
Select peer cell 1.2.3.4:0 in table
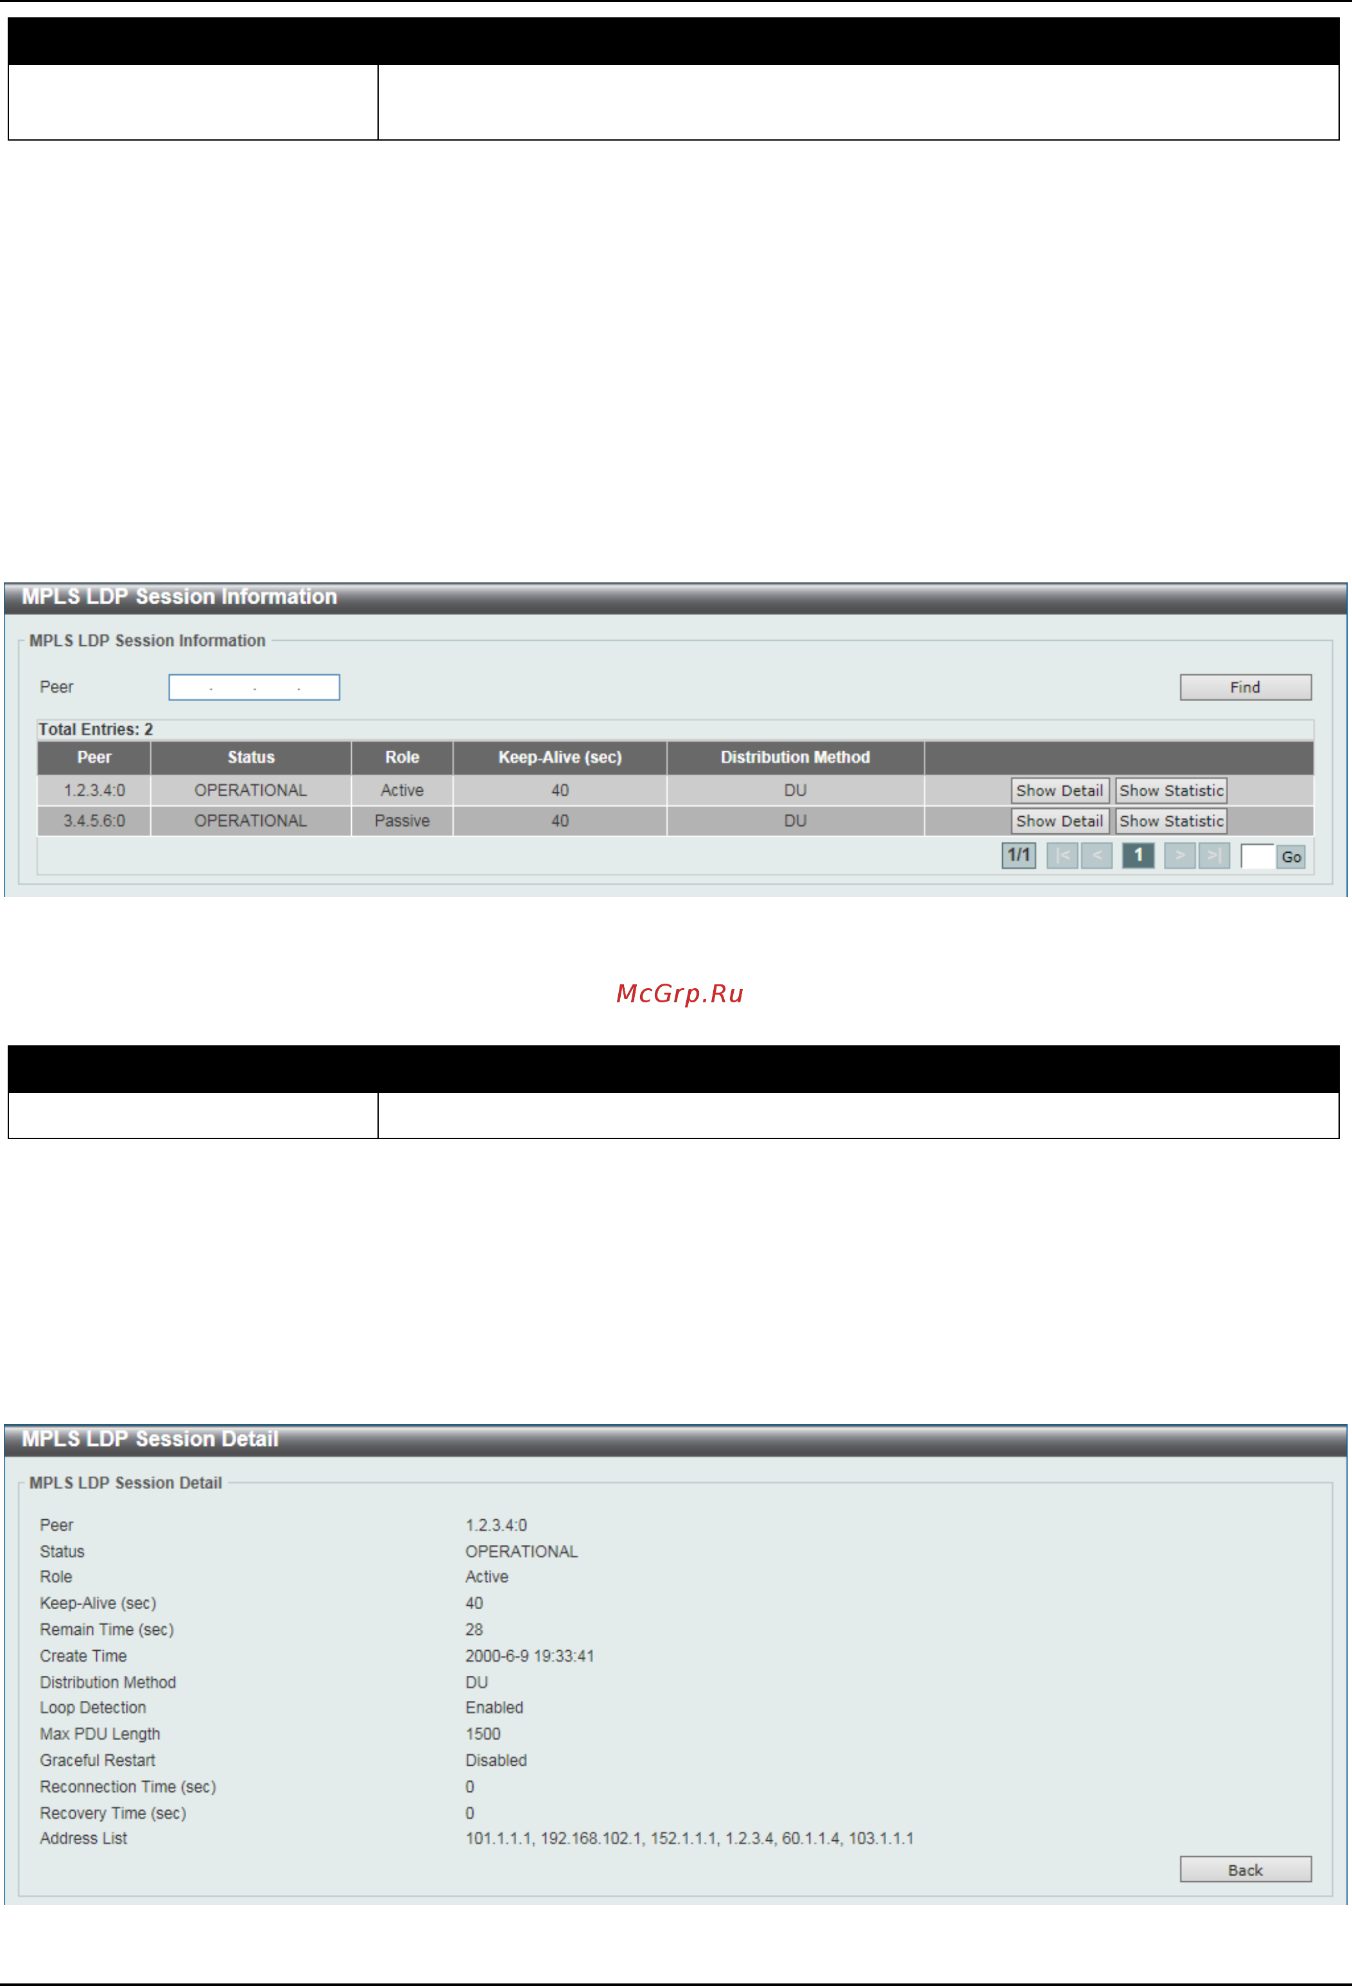coord(94,790)
